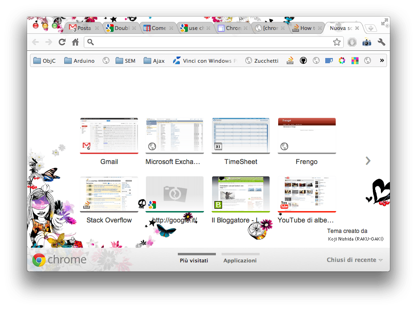Open the YouTube most-visited thumbnail

coord(307,194)
